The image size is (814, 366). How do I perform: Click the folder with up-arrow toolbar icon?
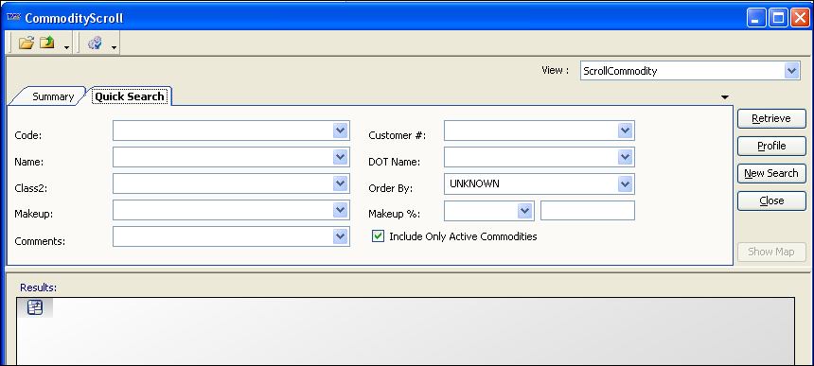click(47, 43)
